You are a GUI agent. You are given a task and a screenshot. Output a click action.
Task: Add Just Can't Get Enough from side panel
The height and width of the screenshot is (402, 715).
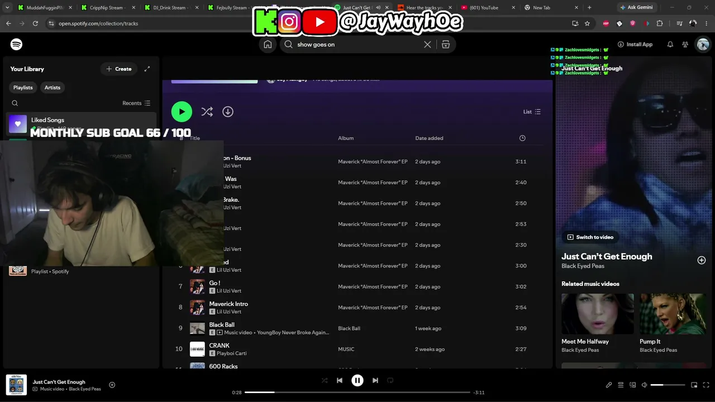(702, 260)
